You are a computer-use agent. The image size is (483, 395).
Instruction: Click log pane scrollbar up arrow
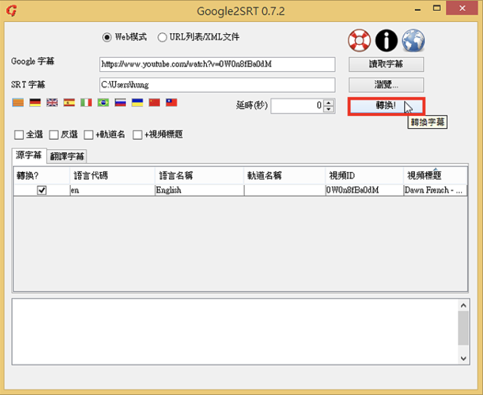click(x=463, y=305)
